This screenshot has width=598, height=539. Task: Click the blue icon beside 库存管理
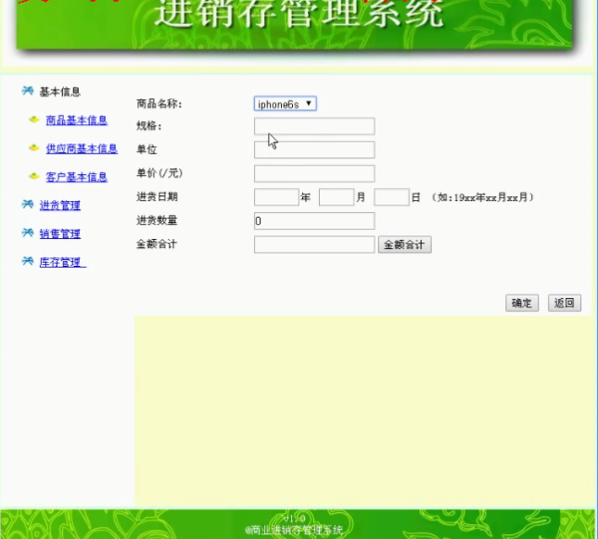28,261
